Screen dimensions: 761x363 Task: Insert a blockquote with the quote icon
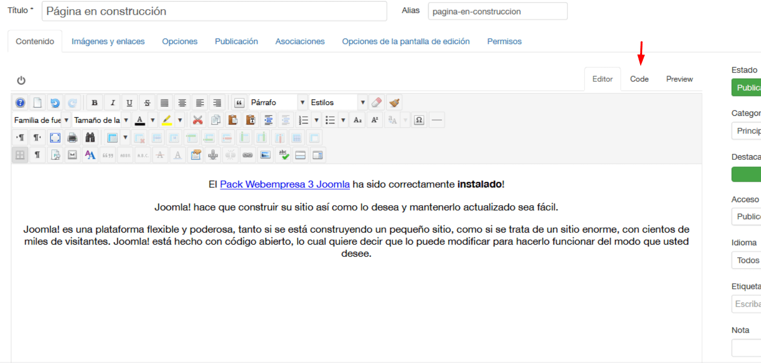coord(239,103)
